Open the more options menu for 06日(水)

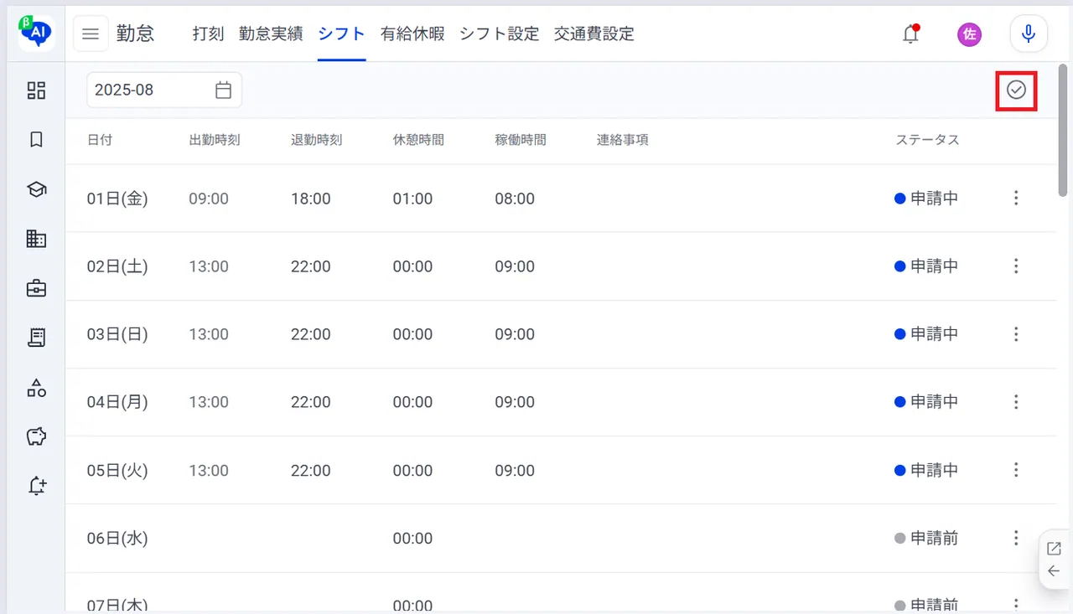point(1016,538)
